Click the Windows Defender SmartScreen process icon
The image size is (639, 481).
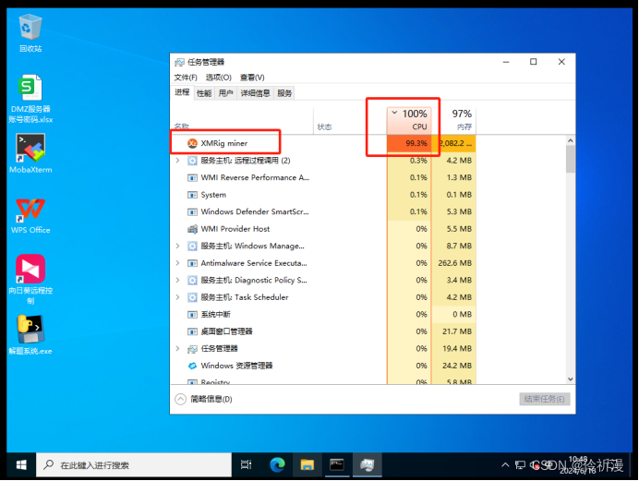point(192,212)
